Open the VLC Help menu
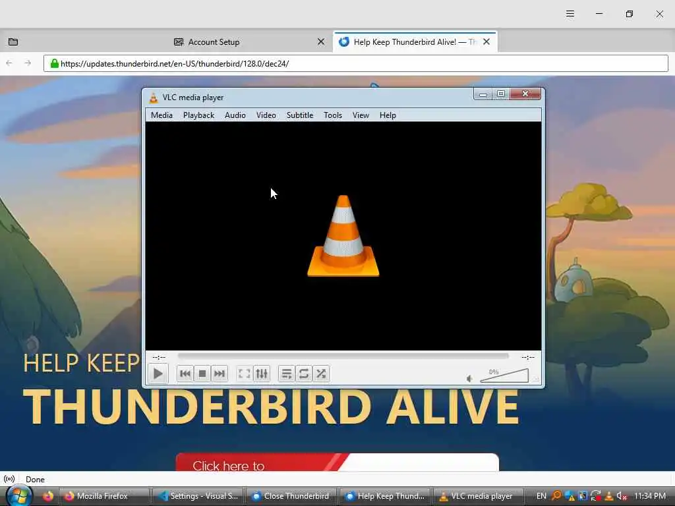This screenshot has width=675, height=506. click(388, 115)
